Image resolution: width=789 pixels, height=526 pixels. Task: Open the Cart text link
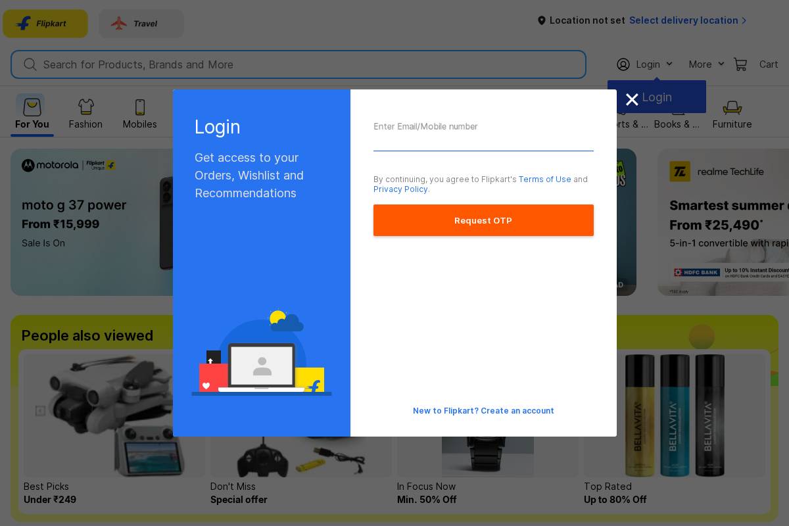(769, 64)
